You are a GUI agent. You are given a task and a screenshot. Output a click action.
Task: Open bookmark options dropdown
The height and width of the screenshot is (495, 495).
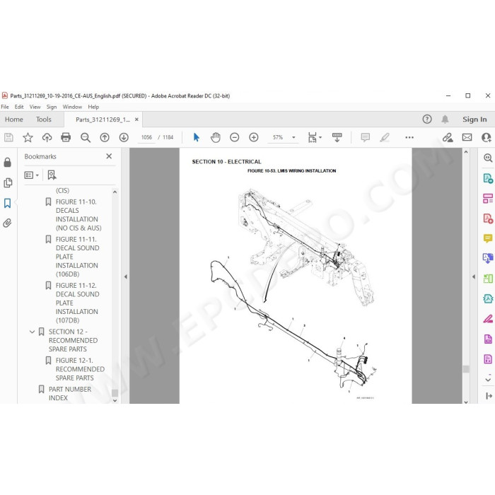tap(32, 175)
